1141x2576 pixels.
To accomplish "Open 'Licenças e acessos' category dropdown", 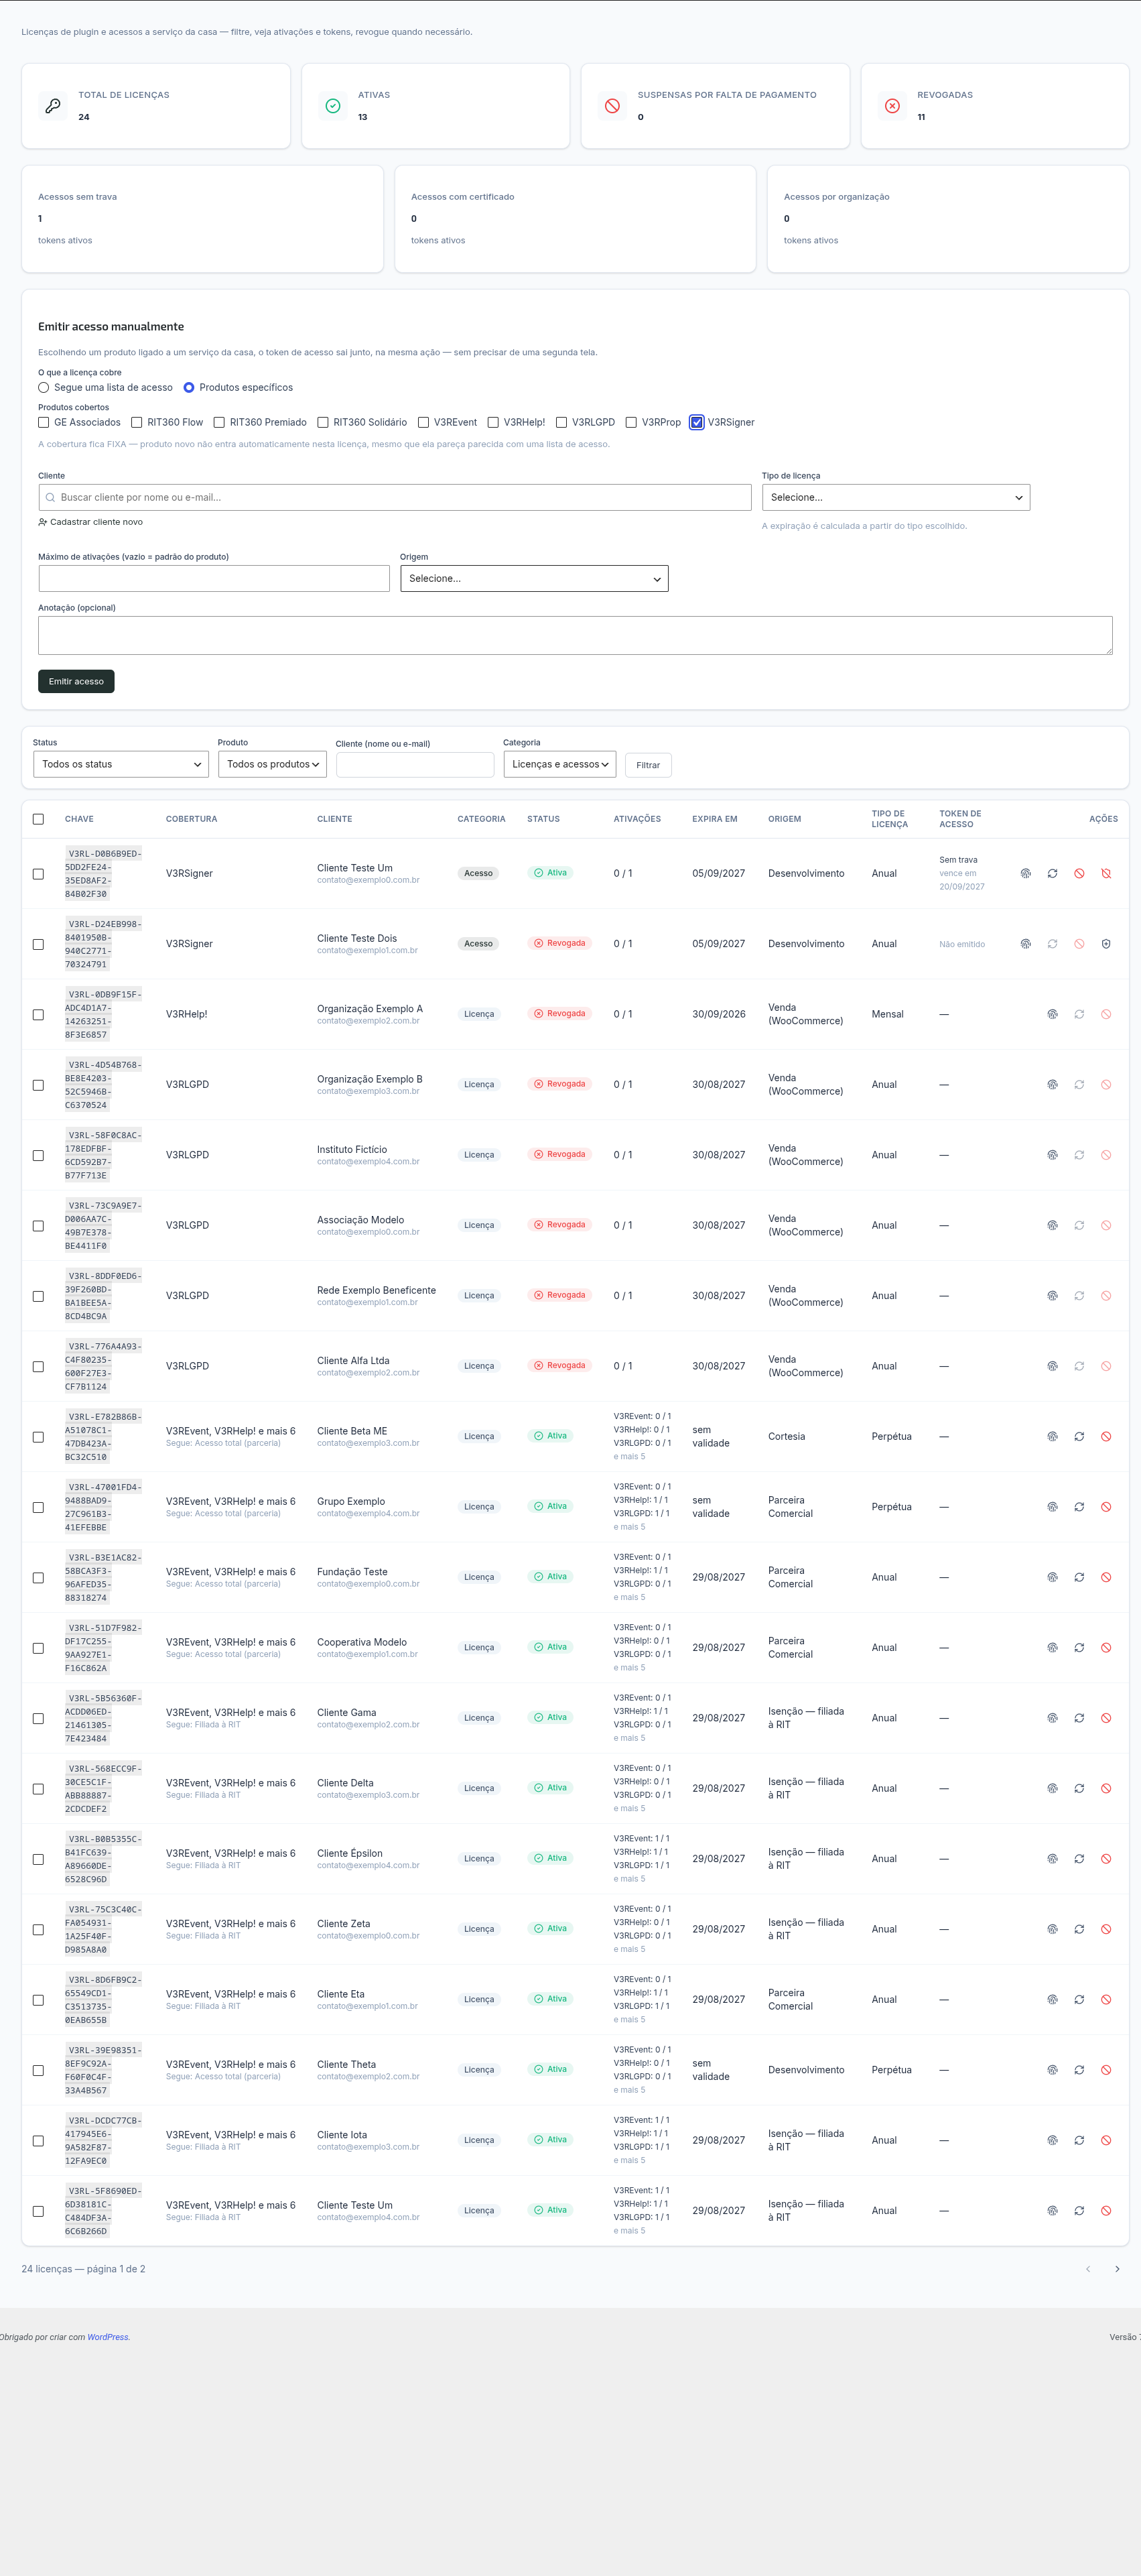I will (559, 765).
